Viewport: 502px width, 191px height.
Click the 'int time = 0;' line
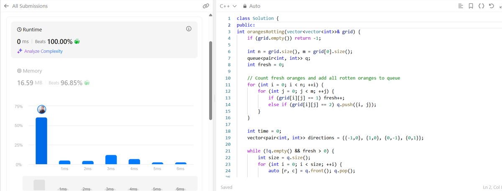tap(264, 131)
